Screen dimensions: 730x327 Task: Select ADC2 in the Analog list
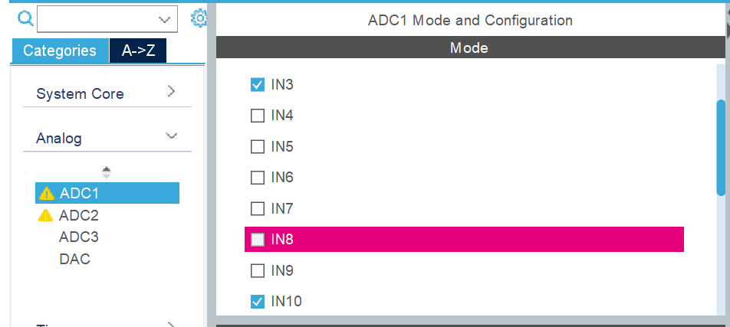[x=79, y=215]
